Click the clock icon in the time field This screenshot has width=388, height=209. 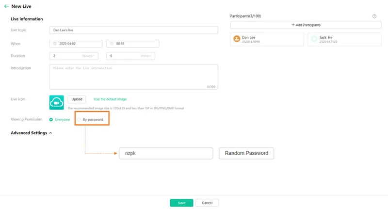(111, 44)
